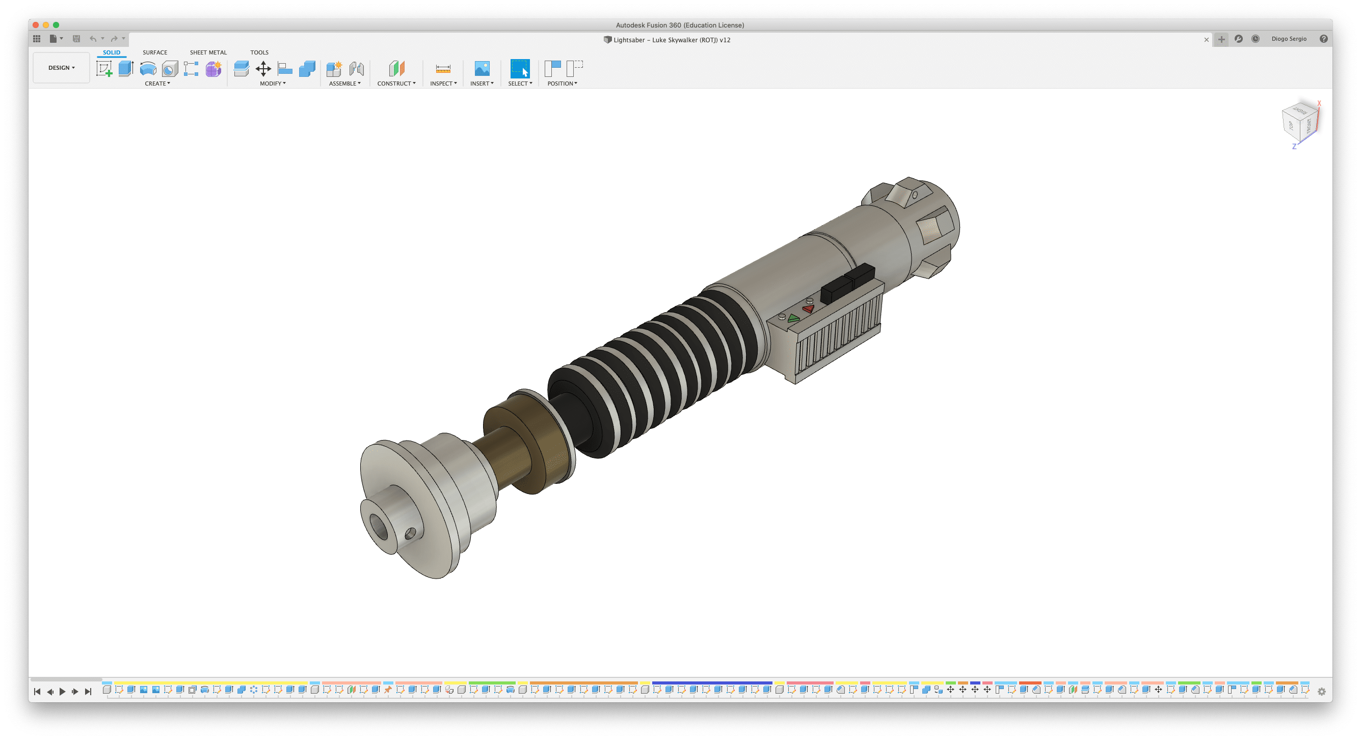Expand the SELECT menu dropdown

520,84
